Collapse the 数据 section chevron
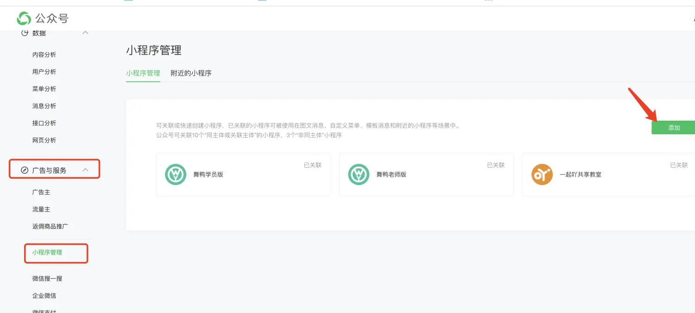 (x=85, y=32)
